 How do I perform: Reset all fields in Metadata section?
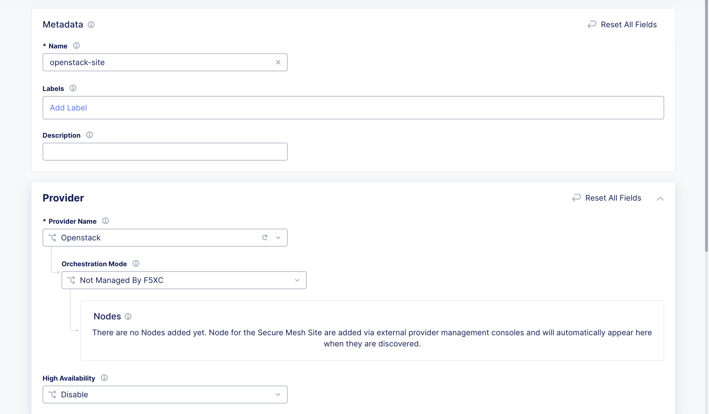(622, 25)
